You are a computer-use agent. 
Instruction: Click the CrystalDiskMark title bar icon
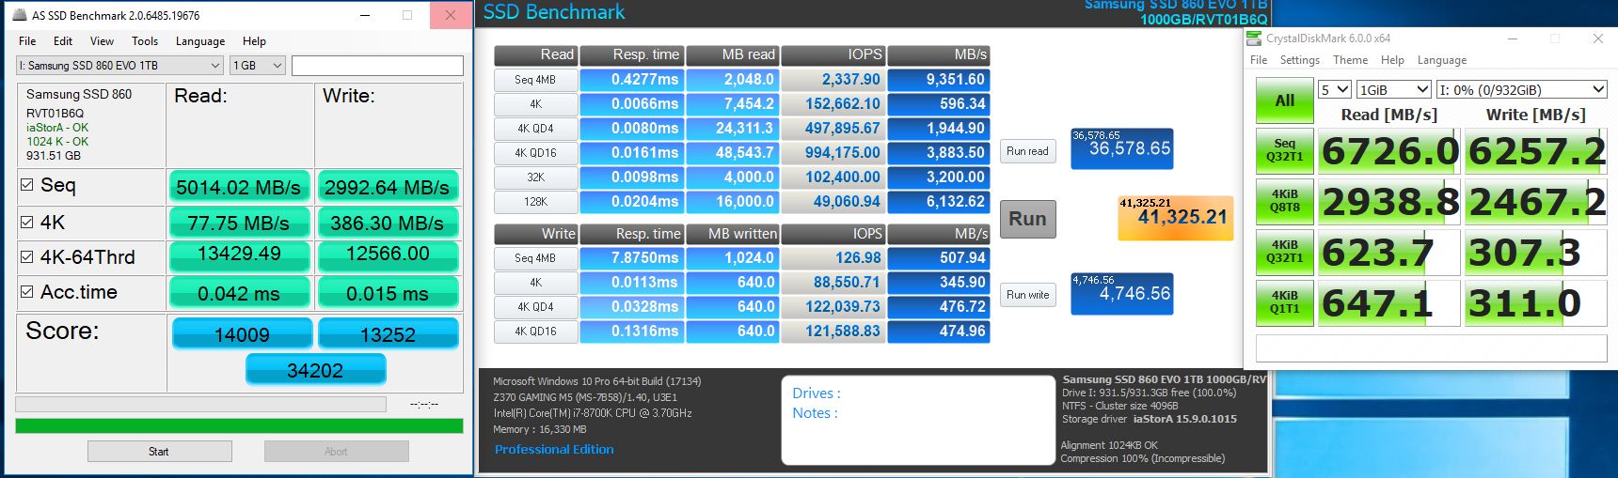click(x=1254, y=39)
